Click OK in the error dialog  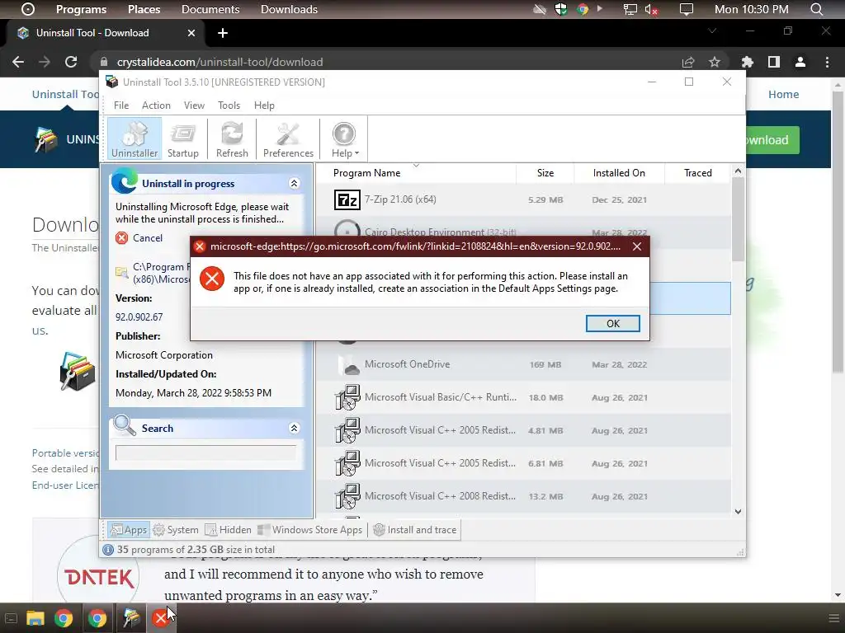tap(613, 323)
